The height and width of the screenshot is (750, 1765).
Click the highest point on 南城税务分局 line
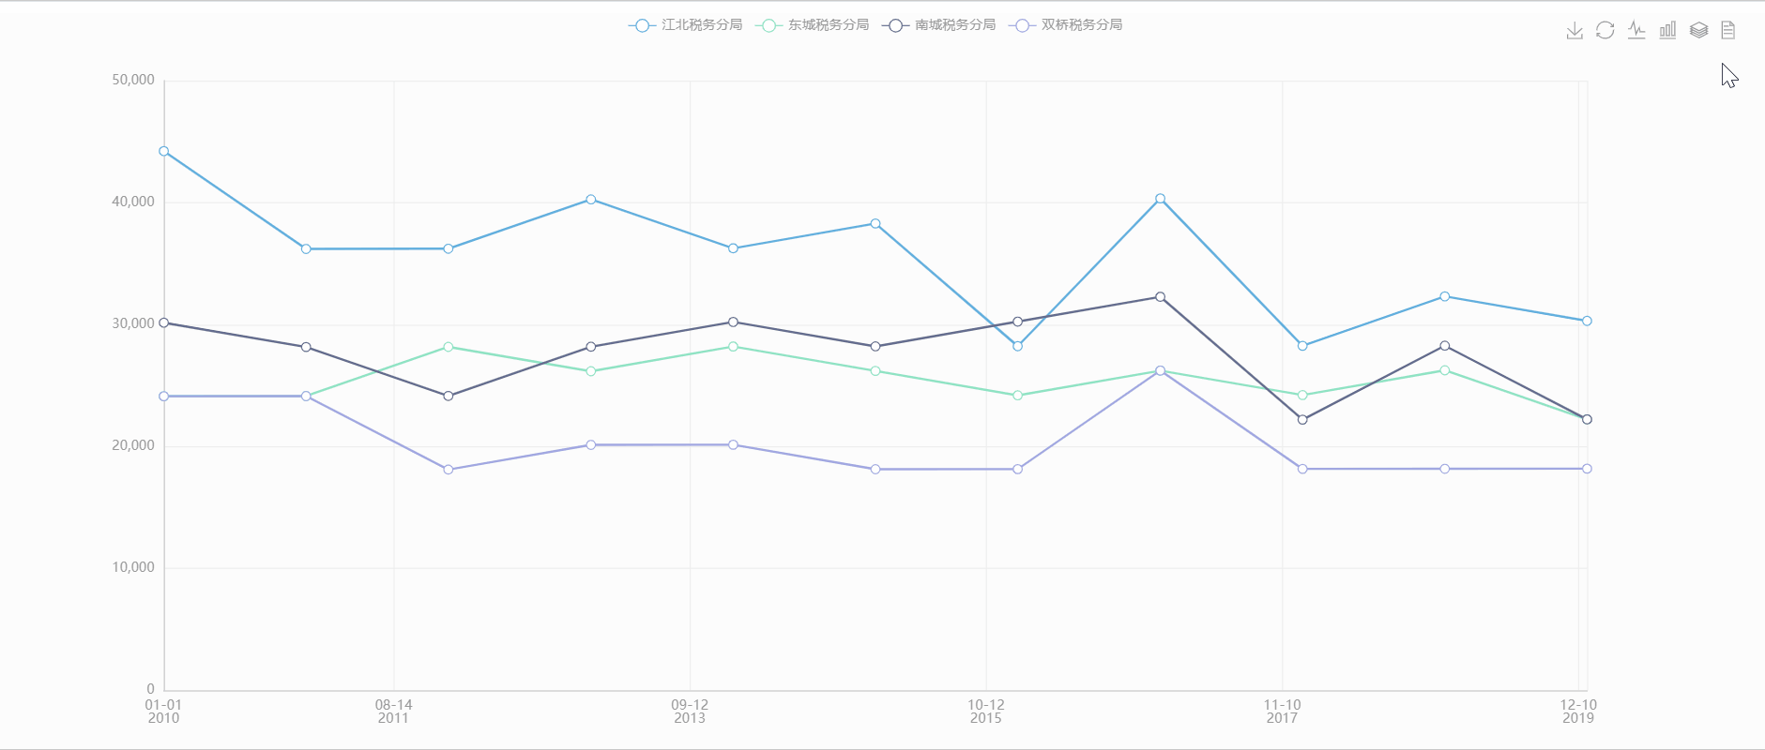point(1161,297)
